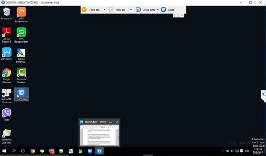
Task: Open the remote Windows Start menu
Action: pyautogui.click(x=5, y=151)
